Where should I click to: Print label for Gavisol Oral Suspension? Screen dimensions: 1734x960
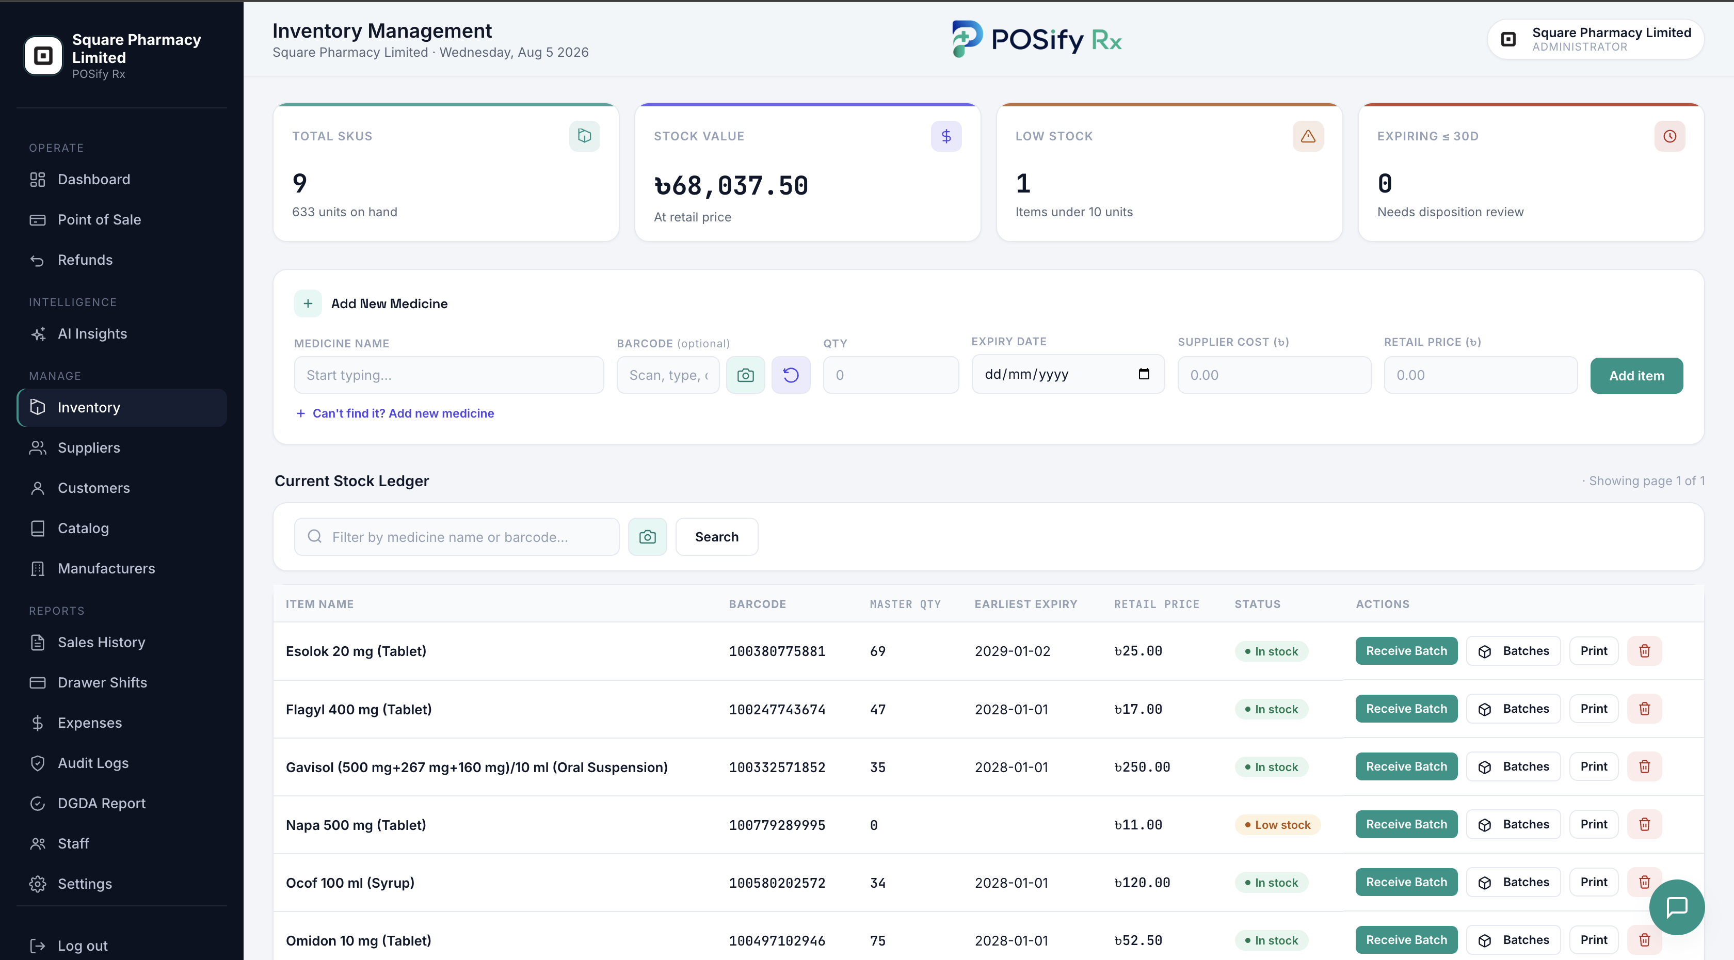(x=1593, y=767)
